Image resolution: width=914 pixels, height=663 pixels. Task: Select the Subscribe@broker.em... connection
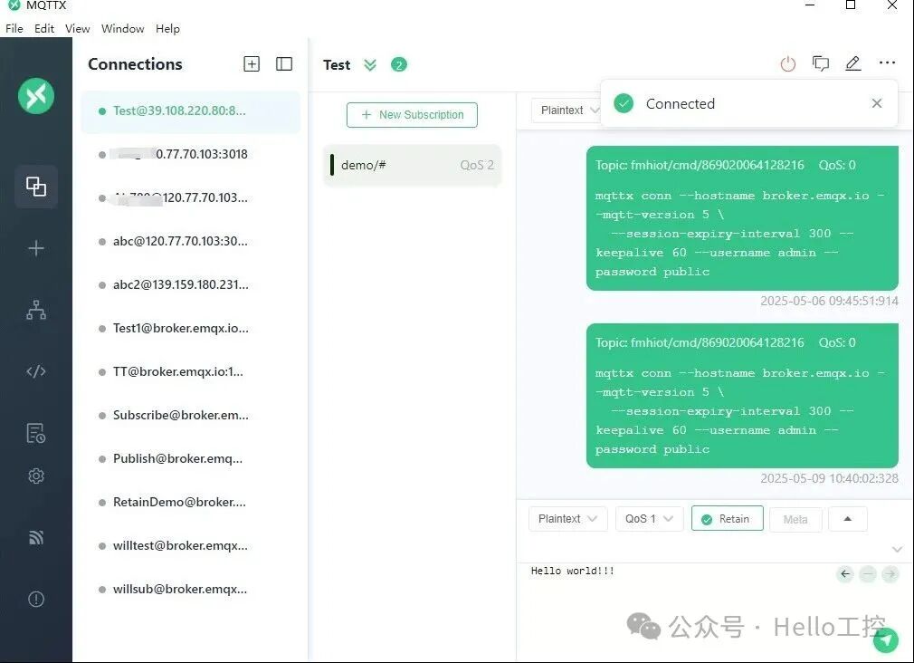(191, 415)
